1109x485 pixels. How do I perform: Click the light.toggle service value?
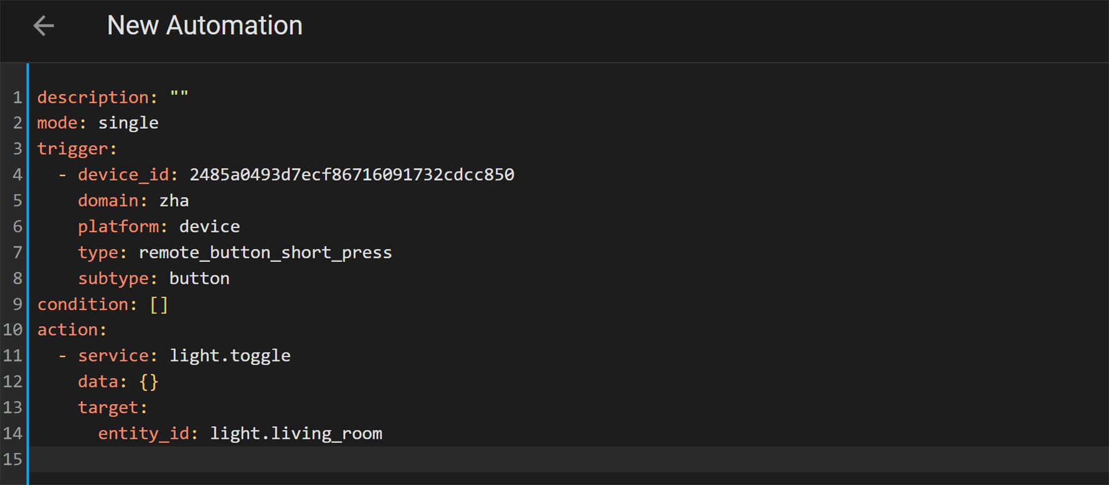(x=230, y=356)
